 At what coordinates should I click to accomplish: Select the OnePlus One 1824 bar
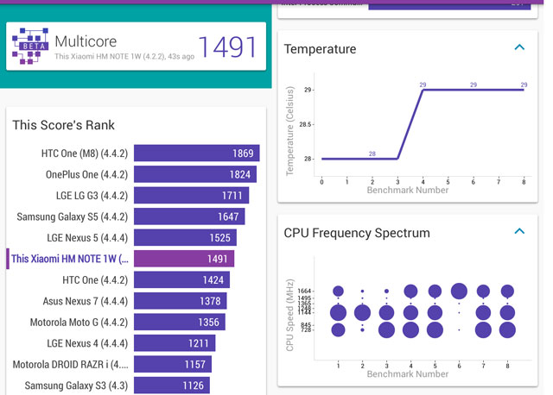195,174
